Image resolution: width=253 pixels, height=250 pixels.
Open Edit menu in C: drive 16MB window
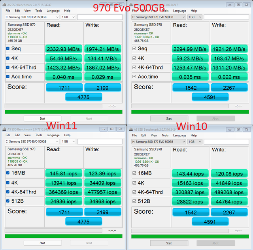17,135
